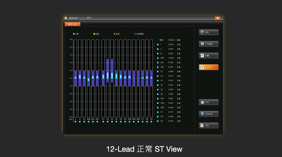Click the cyan dot below chart lead V8
This screenshot has width=282, height=157.
(147, 122)
